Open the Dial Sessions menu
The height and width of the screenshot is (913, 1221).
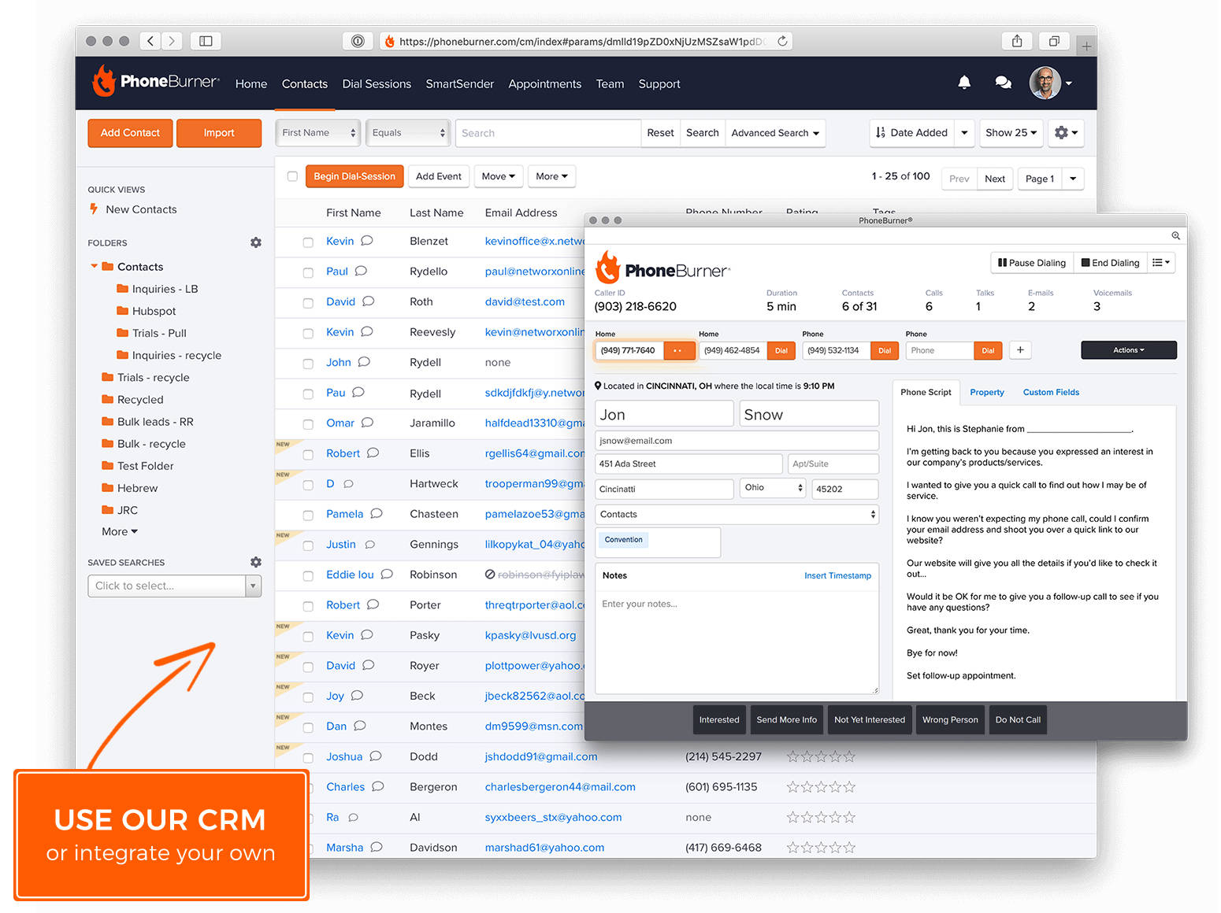pyautogui.click(x=377, y=84)
